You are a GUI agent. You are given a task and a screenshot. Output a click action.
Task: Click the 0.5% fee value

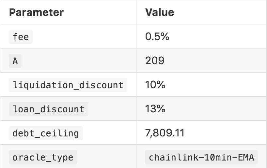pos(157,36)
